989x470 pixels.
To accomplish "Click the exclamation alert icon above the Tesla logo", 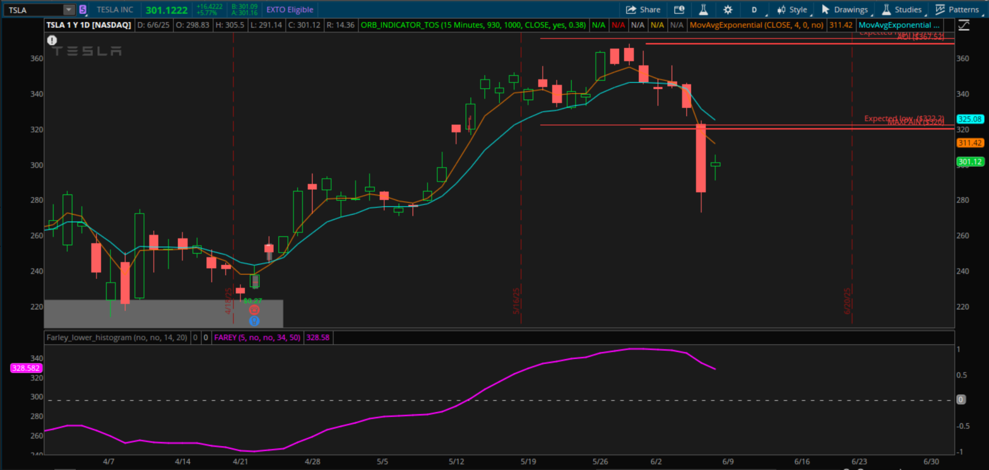I will pos(52,40).
